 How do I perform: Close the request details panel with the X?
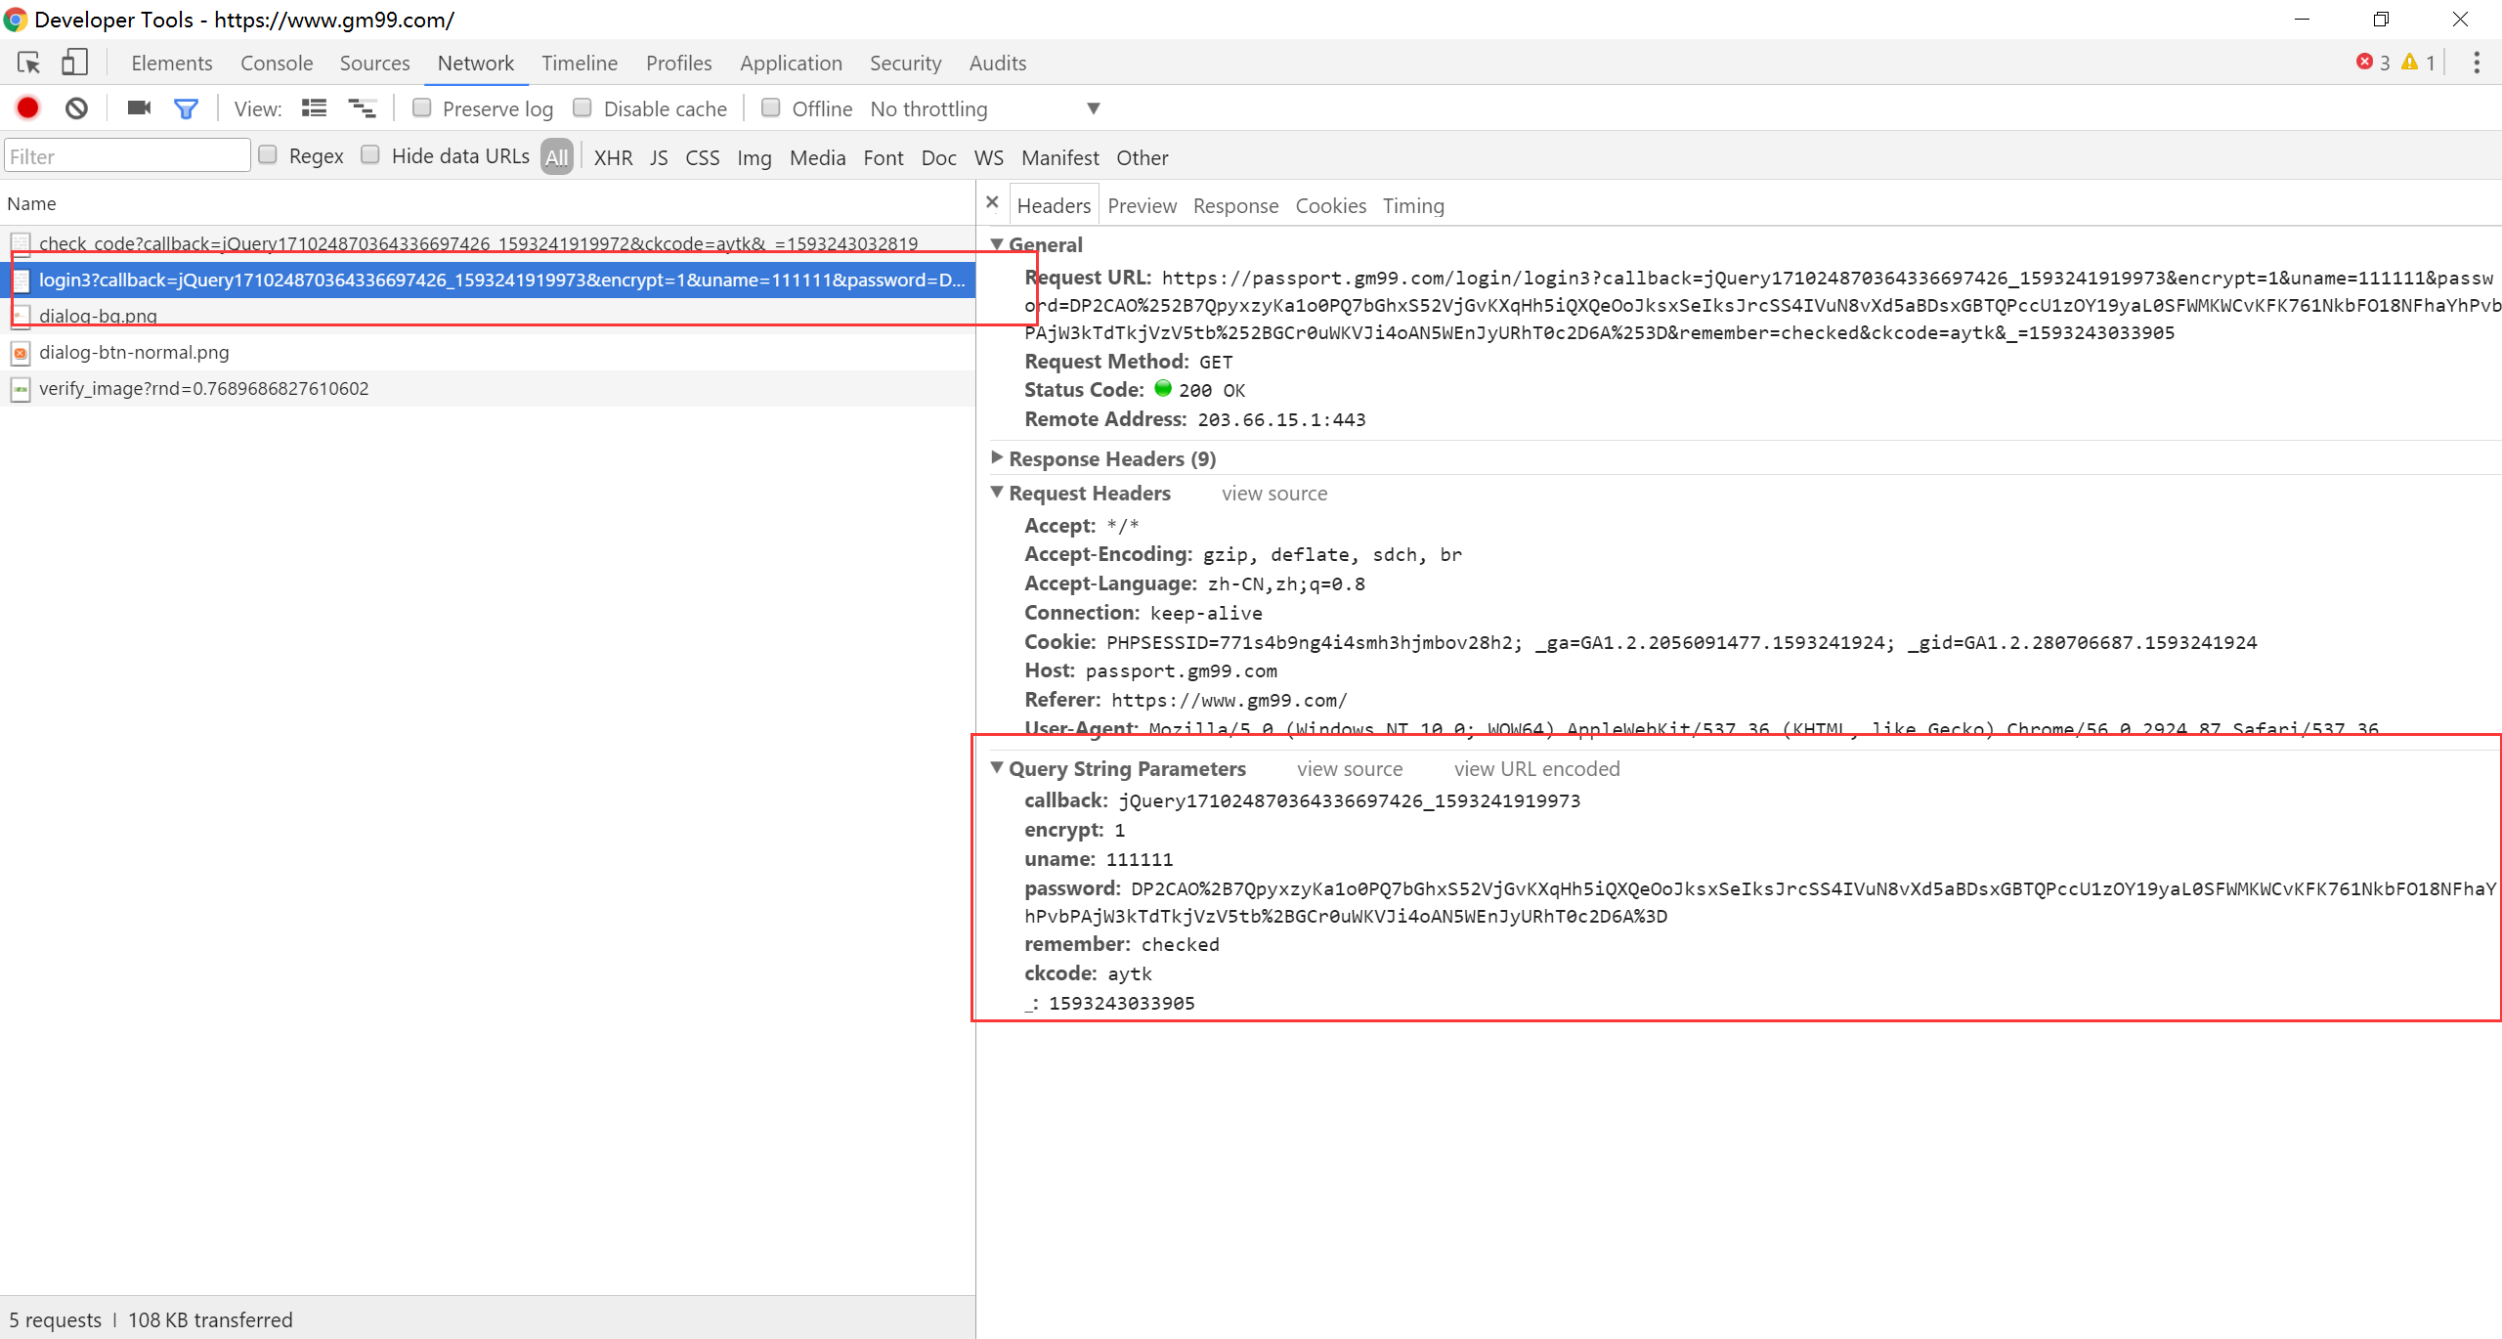[992, 202]
